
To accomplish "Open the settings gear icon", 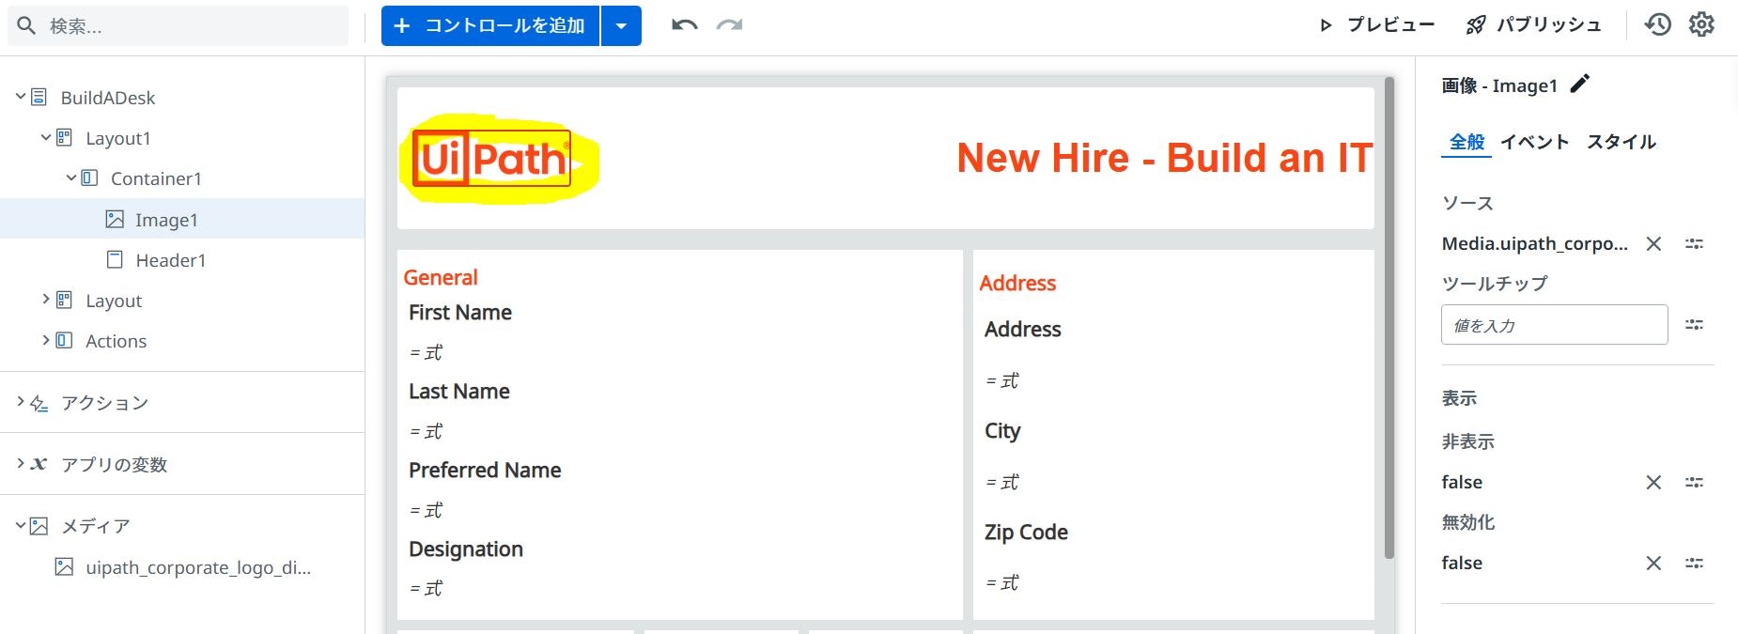I will click(1701, 24).
